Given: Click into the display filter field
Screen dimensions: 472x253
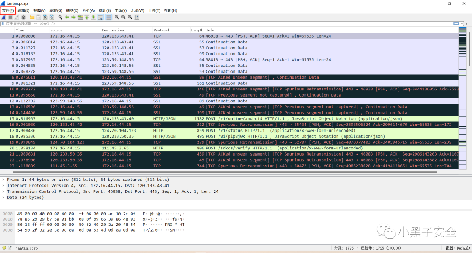Looking at the screenshot, I should [229, 24].
